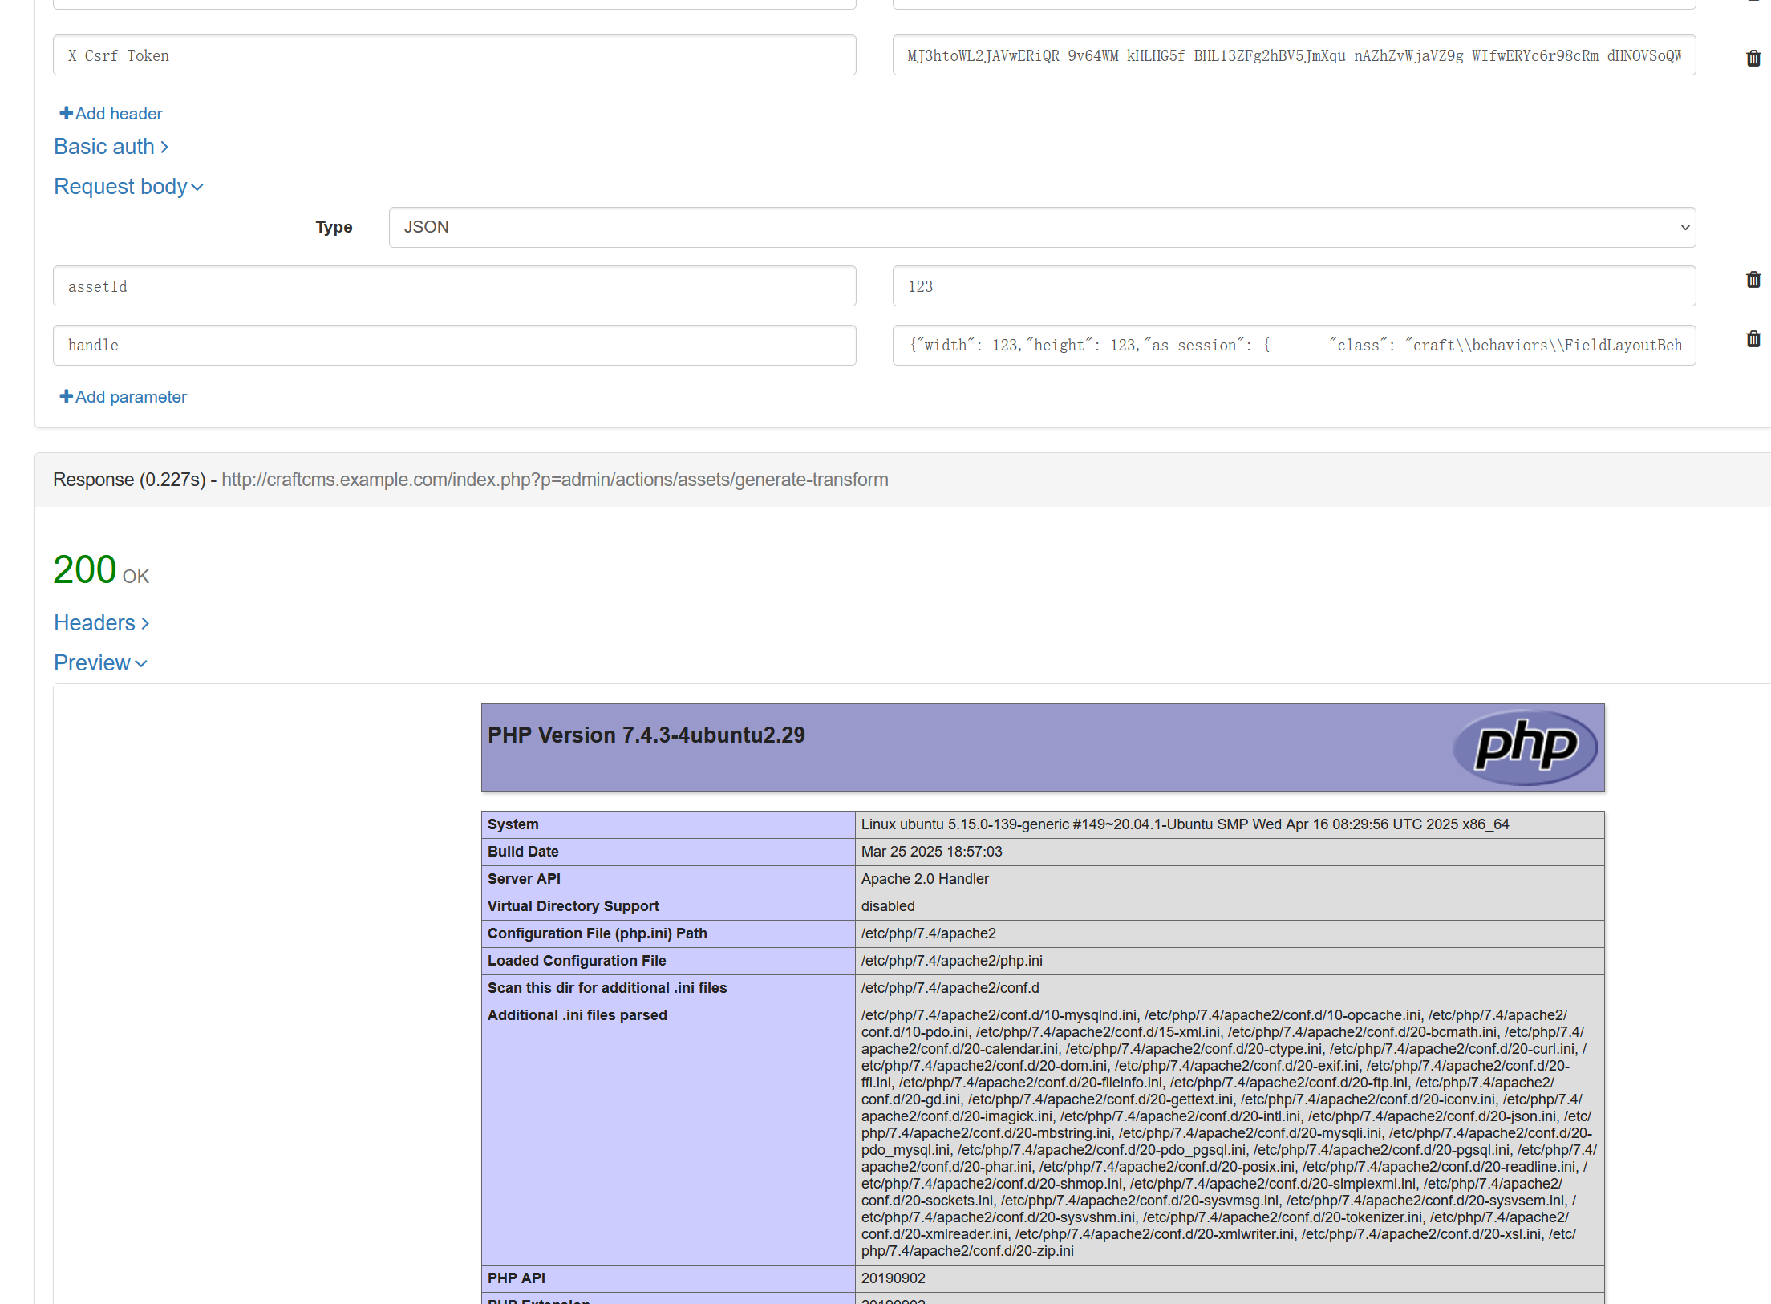
Task: Click the Add header link
Action: tap(111, 114)
